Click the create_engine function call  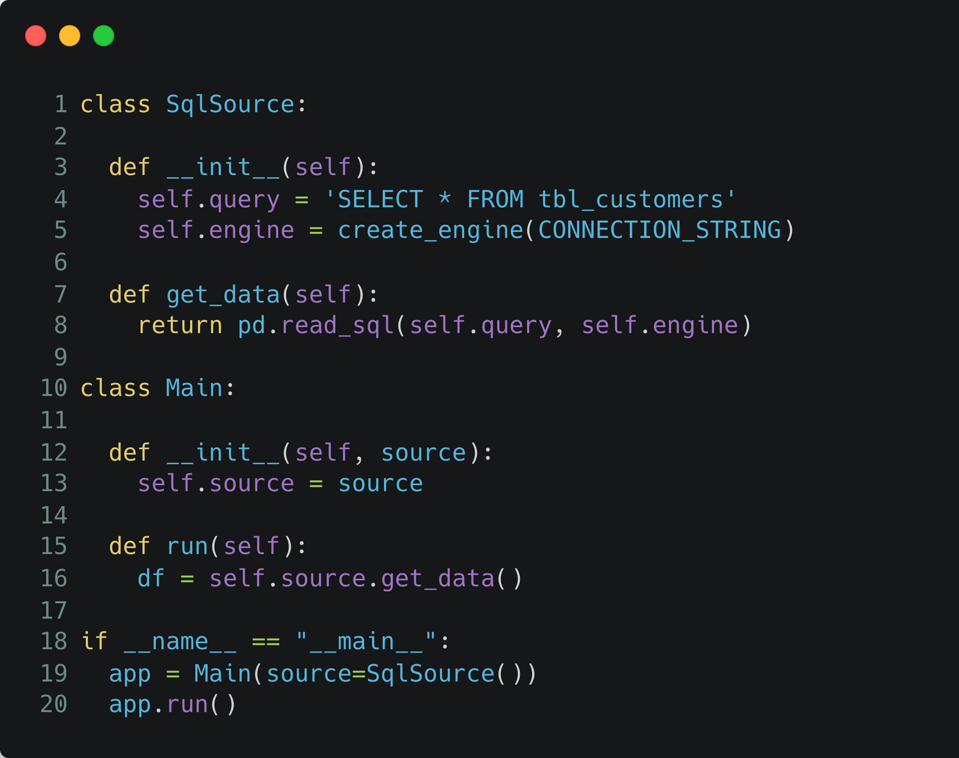click(x=430, y=231)
